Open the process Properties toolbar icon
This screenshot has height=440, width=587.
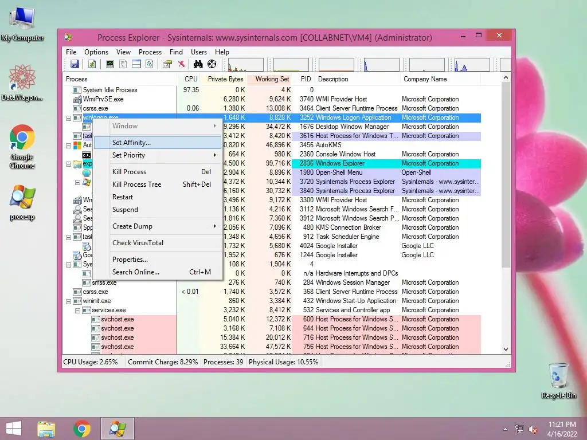[167, 64]
